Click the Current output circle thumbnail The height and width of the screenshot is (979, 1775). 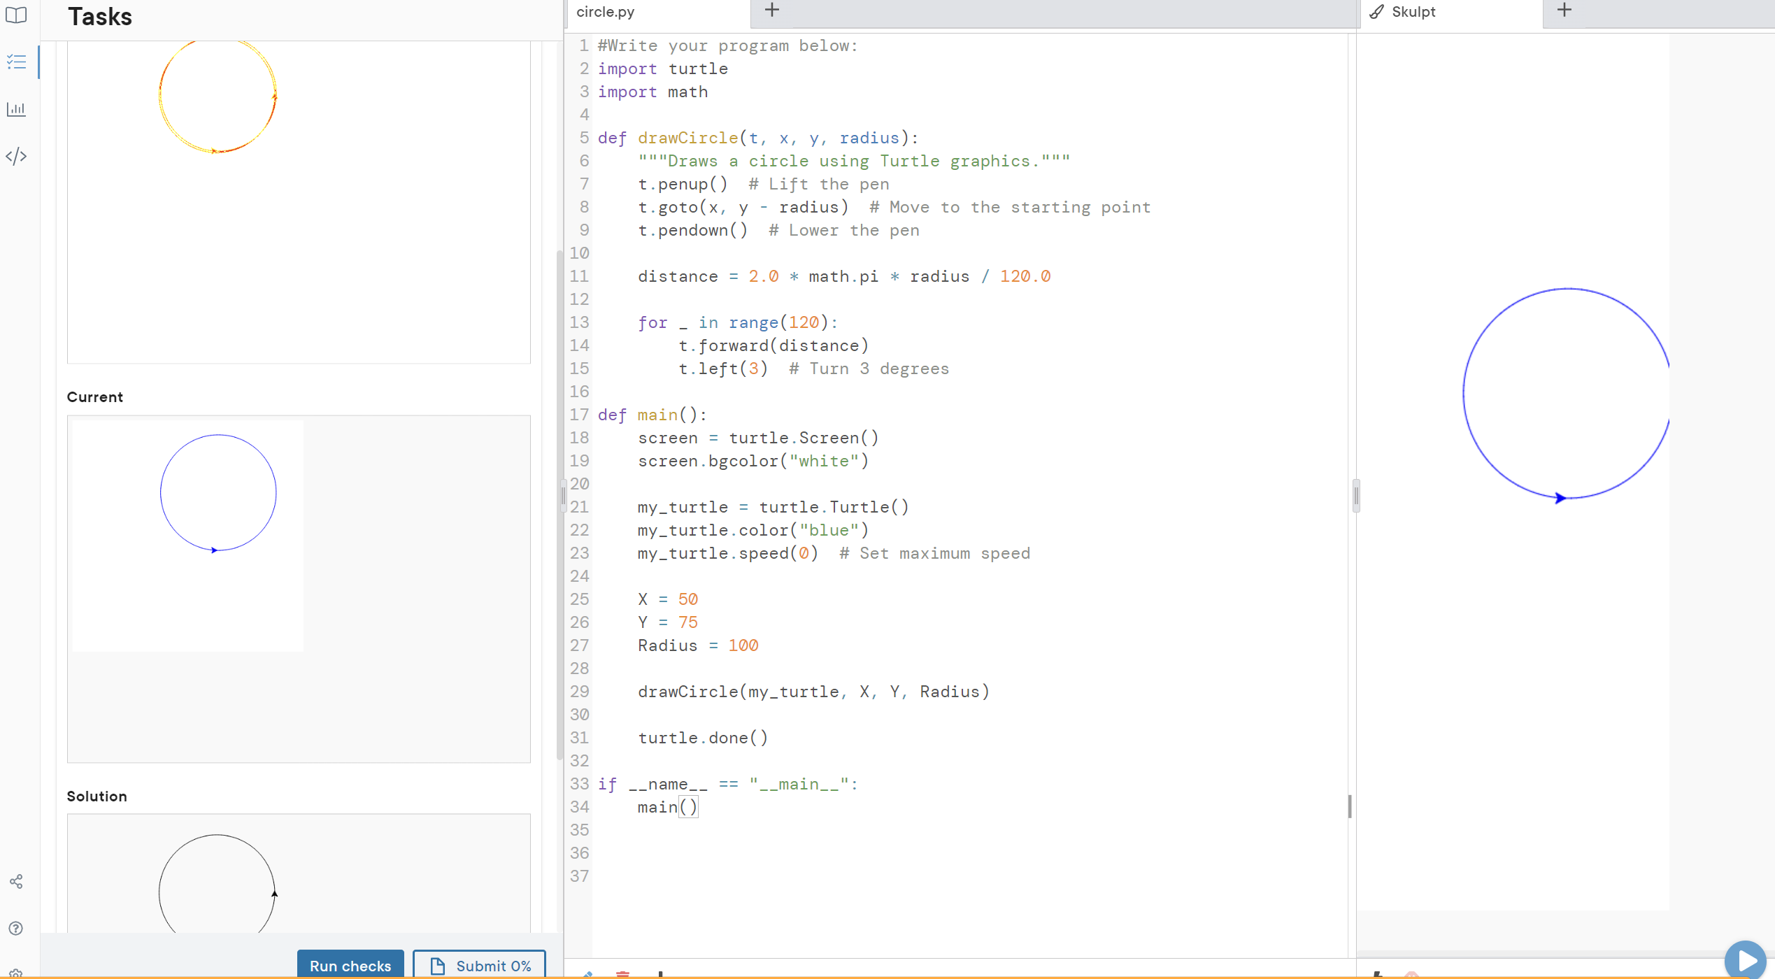pos(218,492)
